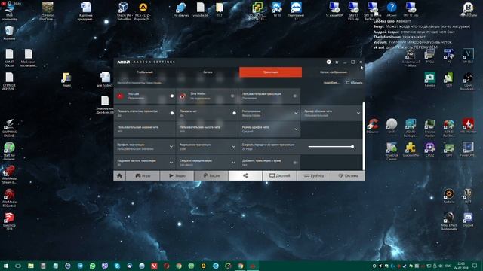Open CCleaner desktop shortcut
This screenshot has width=483, height=271.
[x=373, y=126]
